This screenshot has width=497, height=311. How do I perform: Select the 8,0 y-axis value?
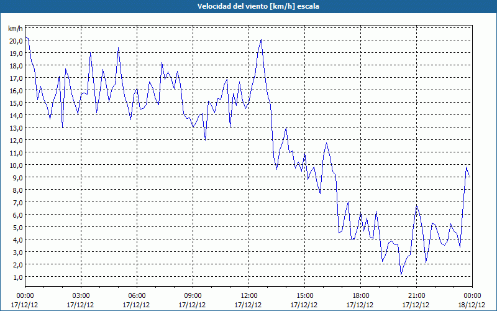point(17,190)
